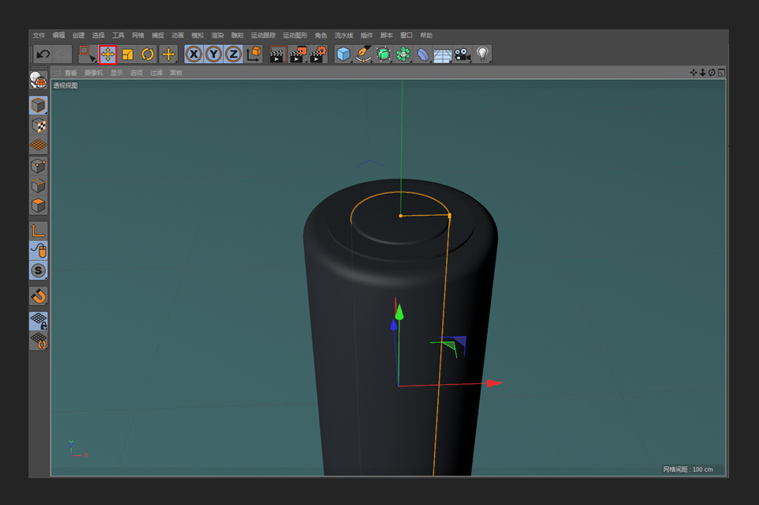Add a light object using the bulb icon
This screenshot has height=505, width=759.
481,54
